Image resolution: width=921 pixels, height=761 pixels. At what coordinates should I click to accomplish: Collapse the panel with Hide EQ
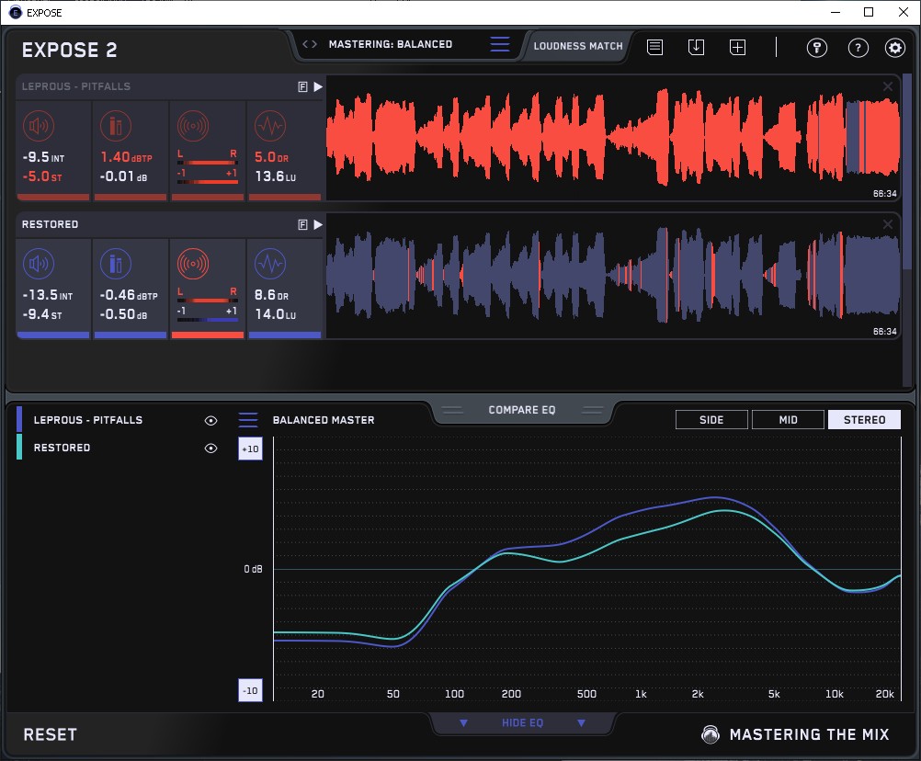pos(522,723)
